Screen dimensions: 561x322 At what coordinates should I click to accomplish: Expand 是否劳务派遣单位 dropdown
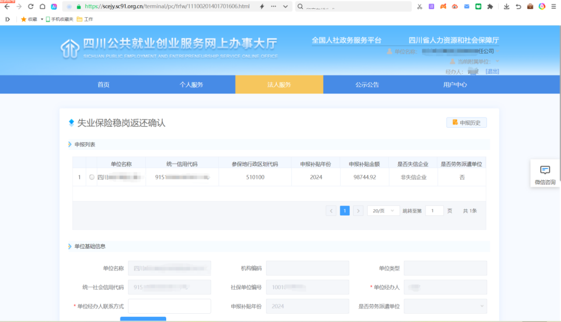(x=445, y=306)
